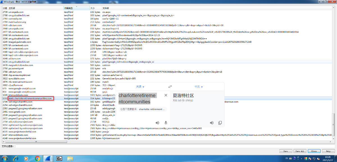This screenshot has width=337, height=162.
Task: Click the translated text 夏洛特社区
Action: pyautogui.click(x=183, y=96)
